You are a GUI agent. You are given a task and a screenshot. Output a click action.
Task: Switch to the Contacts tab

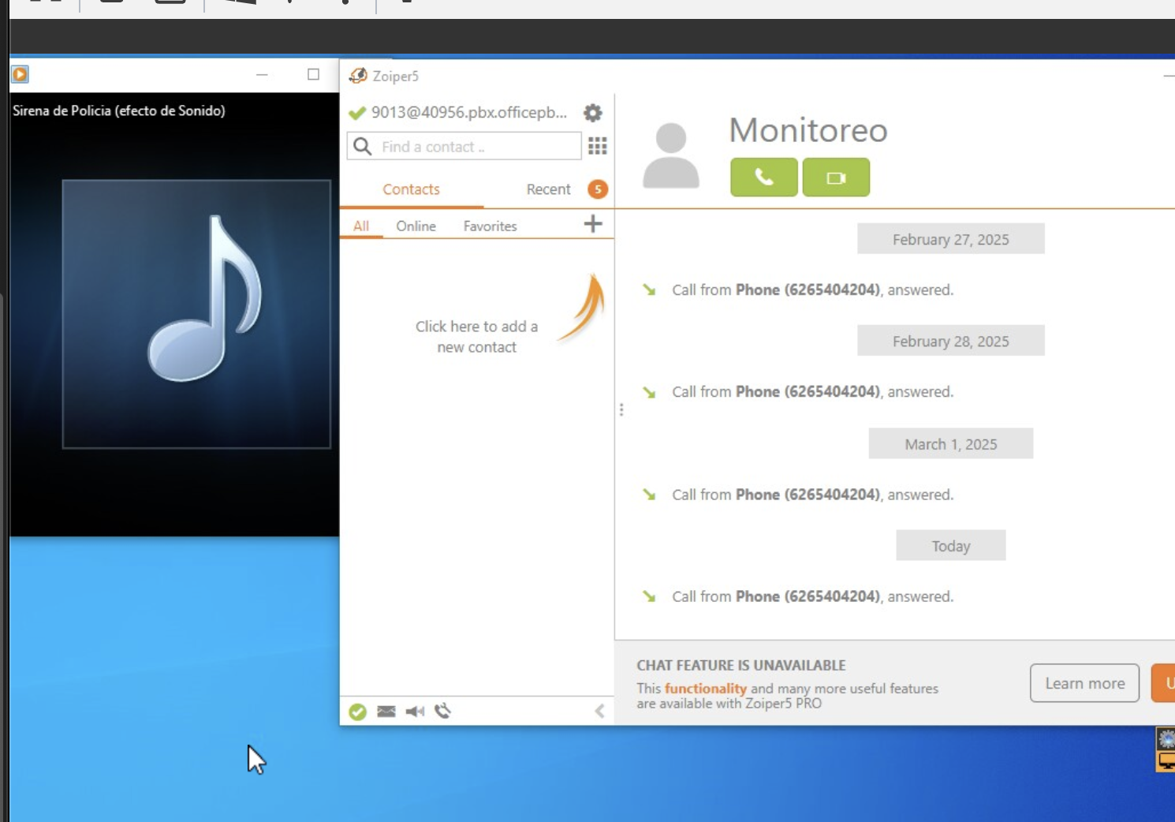411,189
